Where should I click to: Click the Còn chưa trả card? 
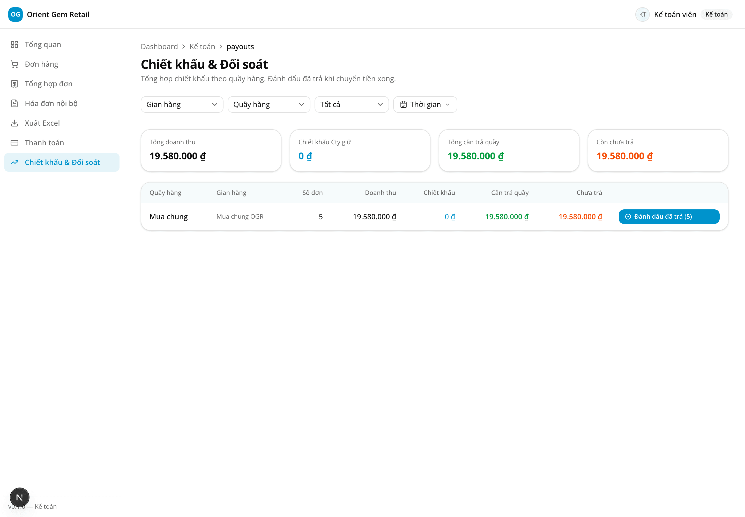pyautogui.click(x=658, y=151)
